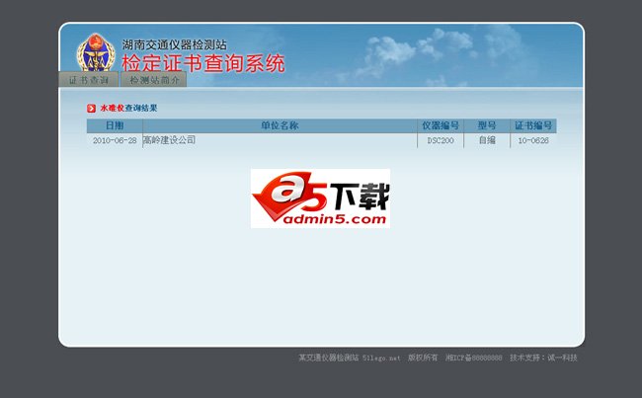This screenshot has height=398, width=642.
Task: Select certificate number 10-0626
Action: [x=533, y=140]
